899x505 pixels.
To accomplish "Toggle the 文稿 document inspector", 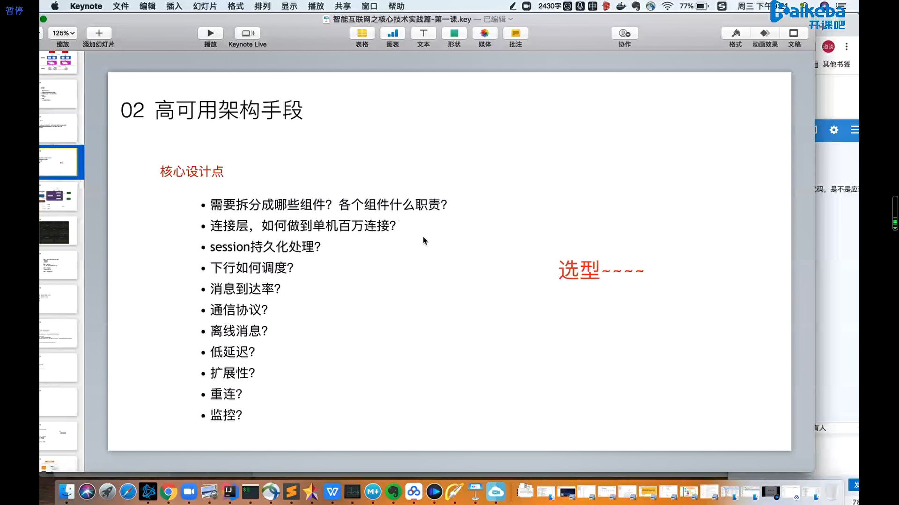I will (x=794, y=33).
